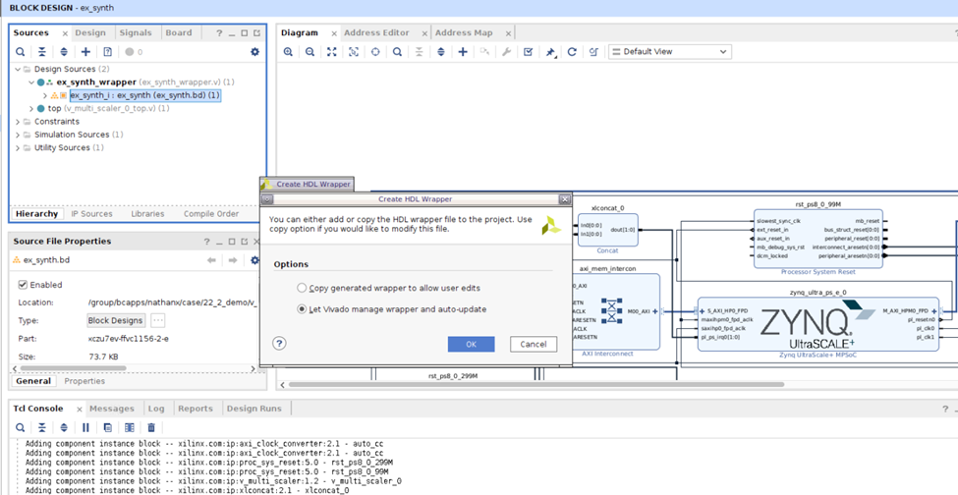The width and height of the screenshot is (958, 495).
Task: Select Let Vivado manage wrapper and auto-update
Action: (302, 308)
